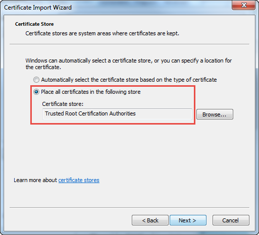Cancel the certificate import
The image size is (259, 235).
(231, 220)
